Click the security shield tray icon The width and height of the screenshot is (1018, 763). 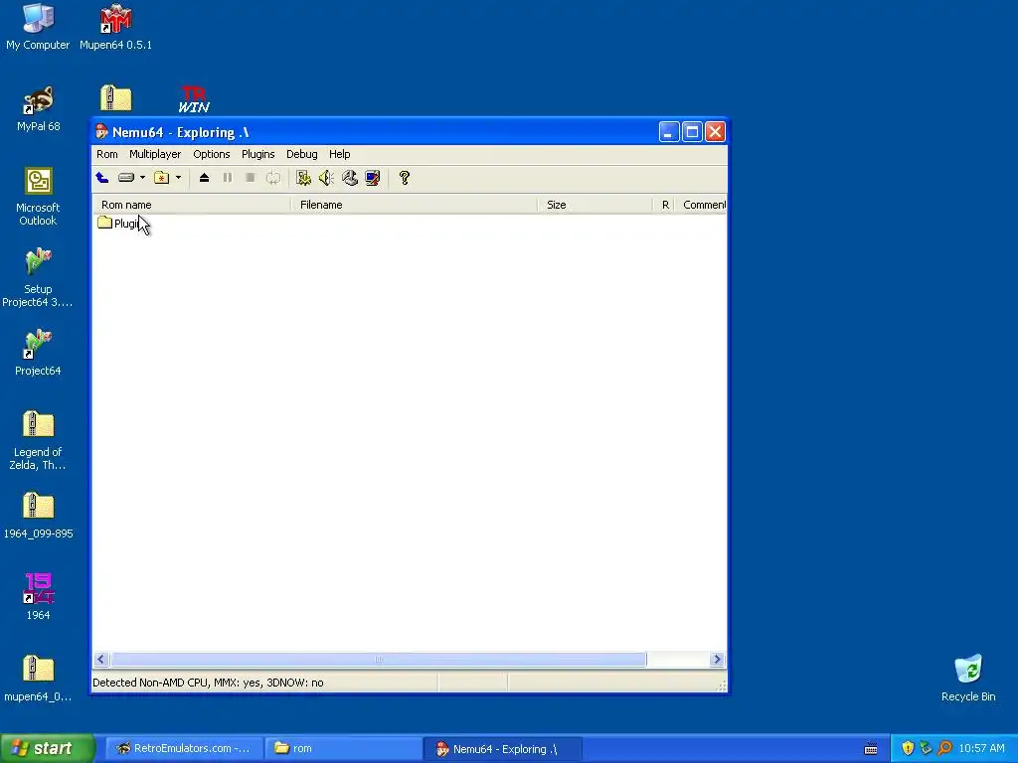click(908, 749)
